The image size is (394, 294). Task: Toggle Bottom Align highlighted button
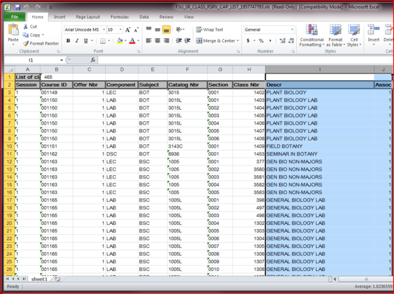click(166, 30)
